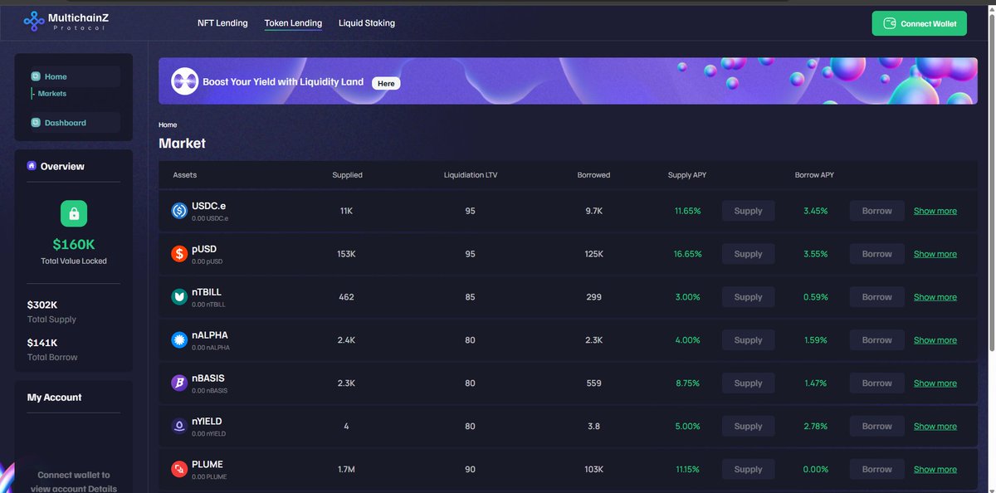Select the nBASIS asset icon
The image size is (996, 493).
pos(178,383)
